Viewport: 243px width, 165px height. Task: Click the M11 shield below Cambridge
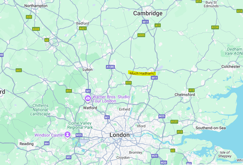[145, 22]
